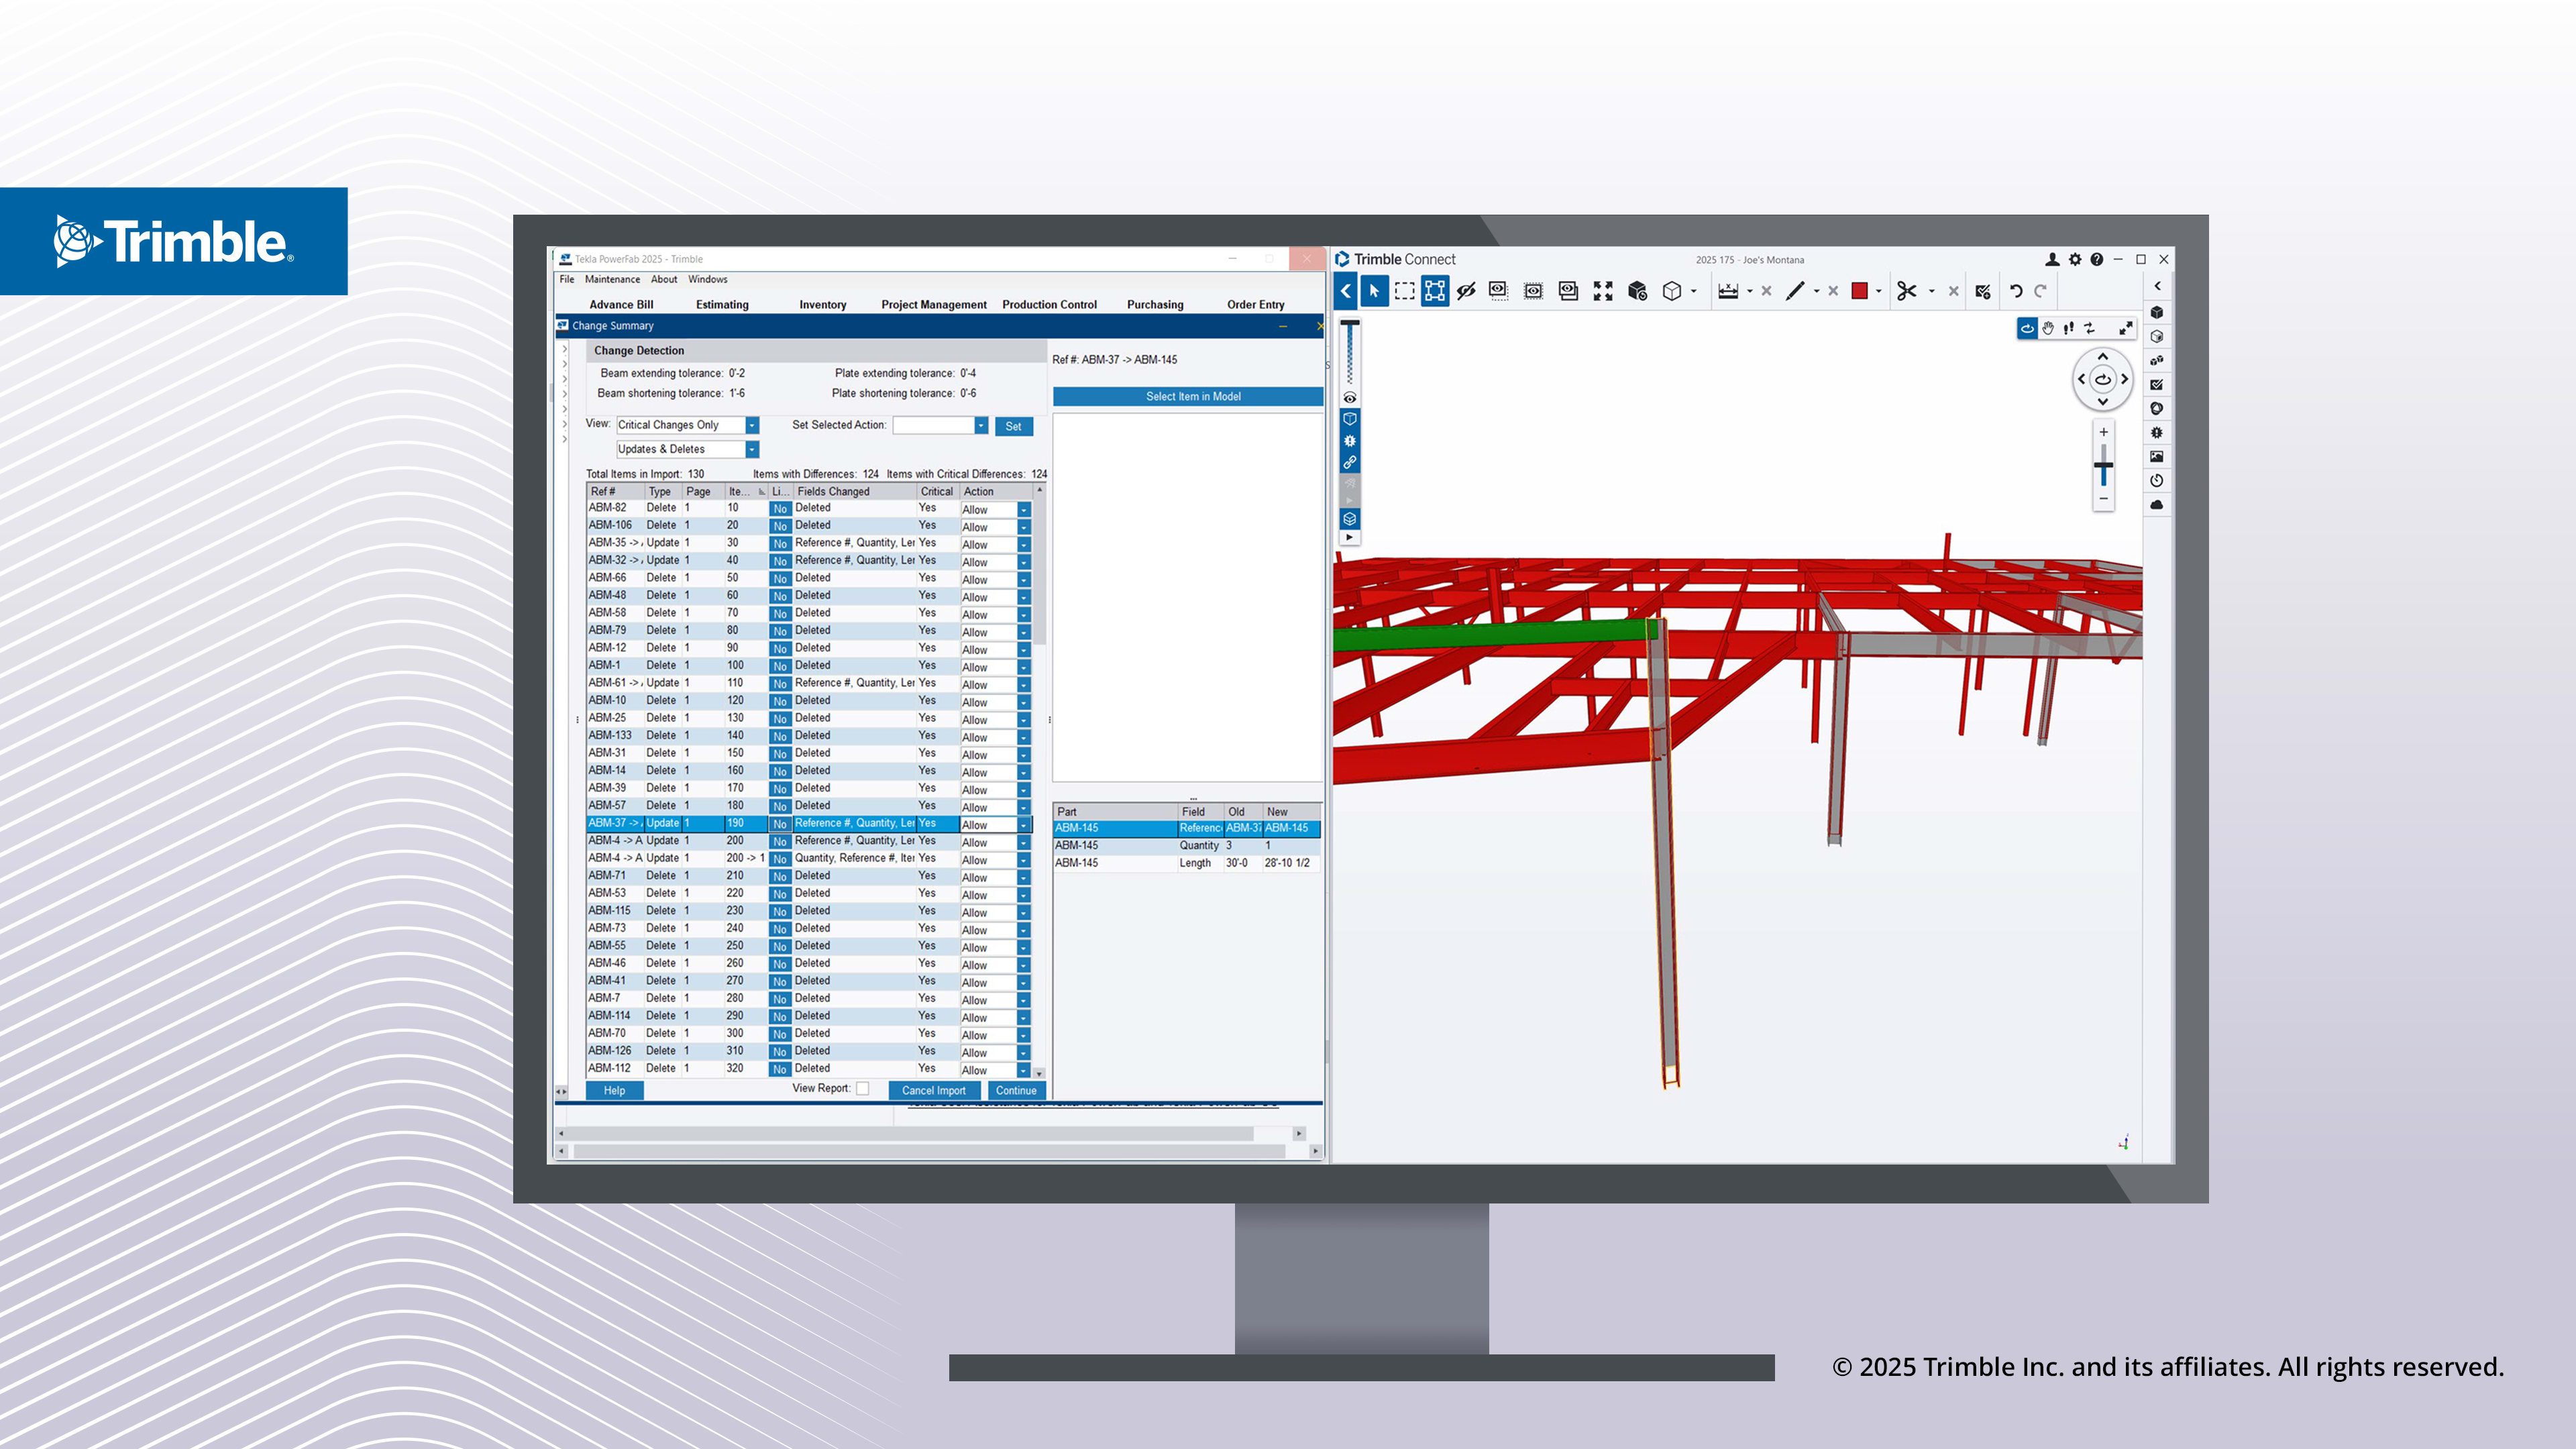Open the File menu in Tekla PowerFab
Viewport: 2576px width, 1449px height.
pos(567,279)
